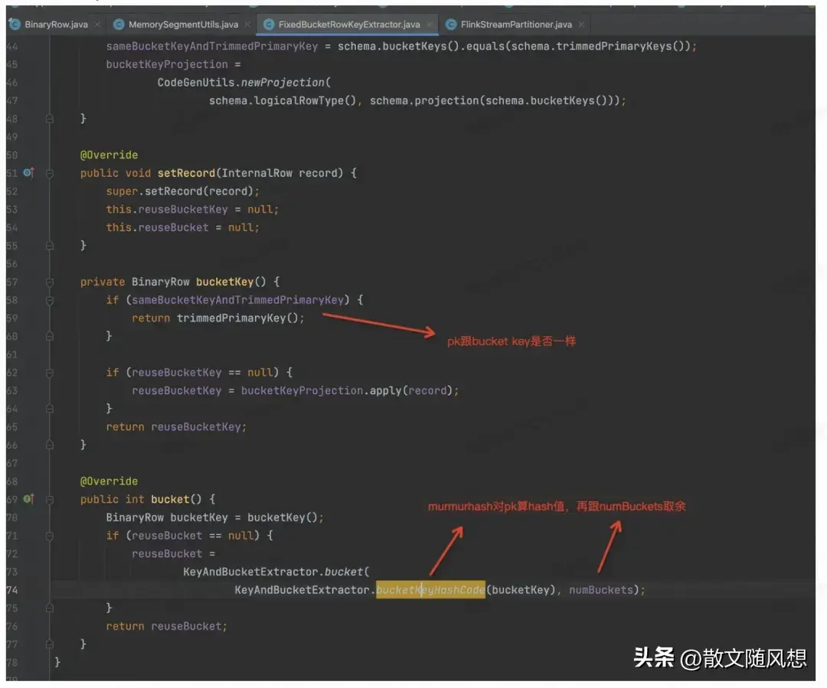Viewport: 827px width, 688px height.
Task: Click the class icon on FlinkStreamPartitioner.java tab
Action: (x=451, y=24)
